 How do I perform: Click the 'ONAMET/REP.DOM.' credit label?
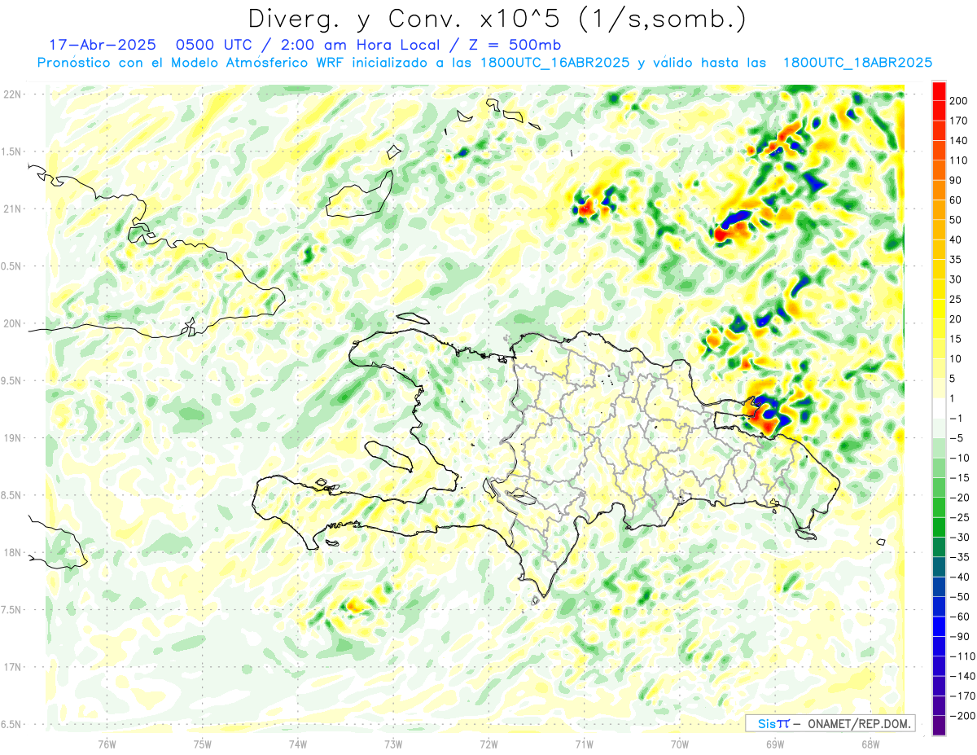point(858,723)
